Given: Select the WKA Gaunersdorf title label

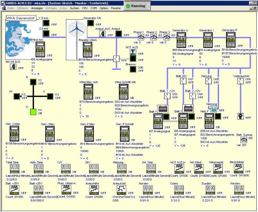Looking at the screenshot, I should (21, 18).
